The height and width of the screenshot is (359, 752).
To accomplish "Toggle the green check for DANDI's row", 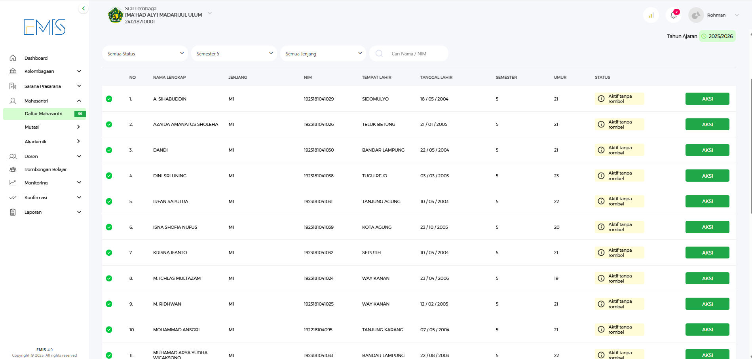I will click(x=109, y=150).
